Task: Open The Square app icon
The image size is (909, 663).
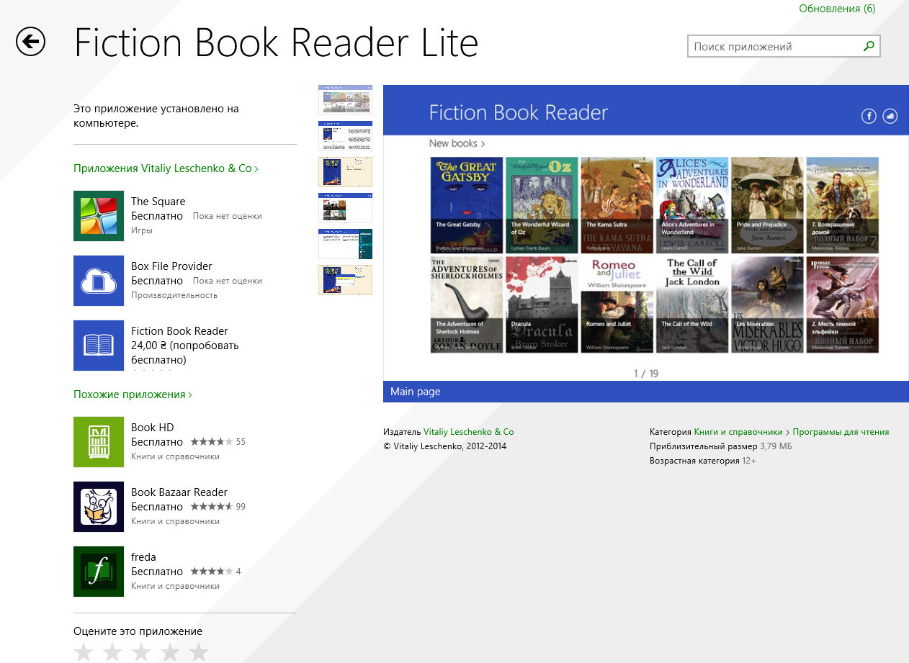Action: point(99,216)
